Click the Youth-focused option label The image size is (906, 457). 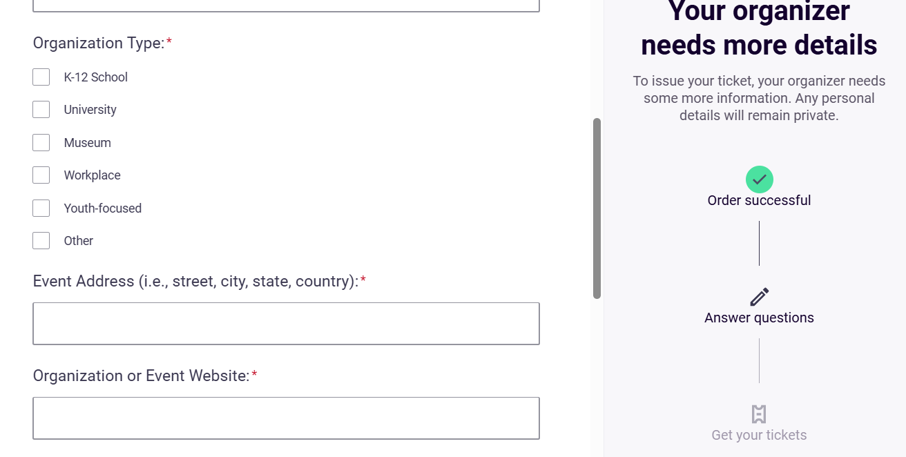[x=103, y=208]
